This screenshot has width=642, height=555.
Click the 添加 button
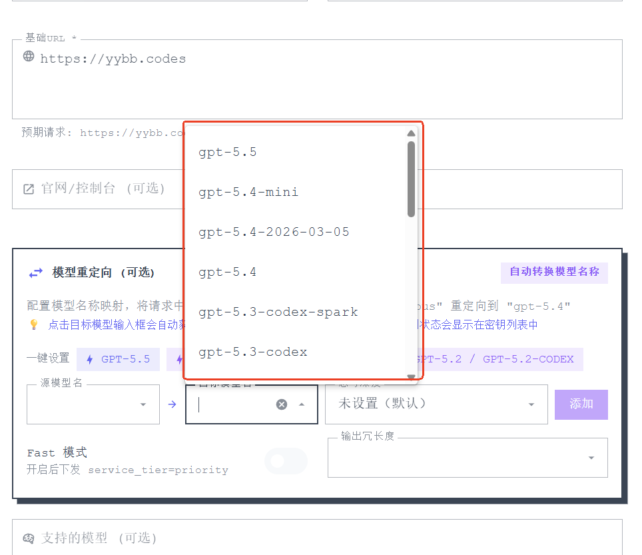pyautogui.click(x=581, y=404)
